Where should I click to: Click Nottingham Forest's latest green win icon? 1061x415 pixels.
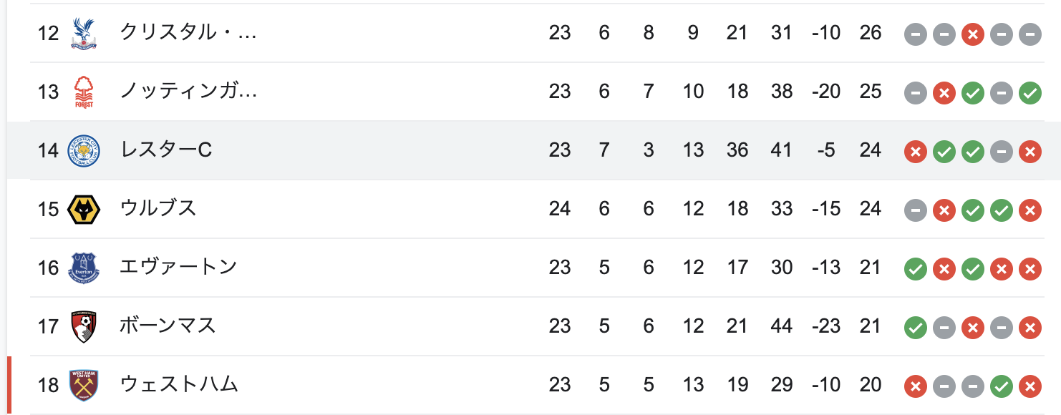click(1029, 92)
